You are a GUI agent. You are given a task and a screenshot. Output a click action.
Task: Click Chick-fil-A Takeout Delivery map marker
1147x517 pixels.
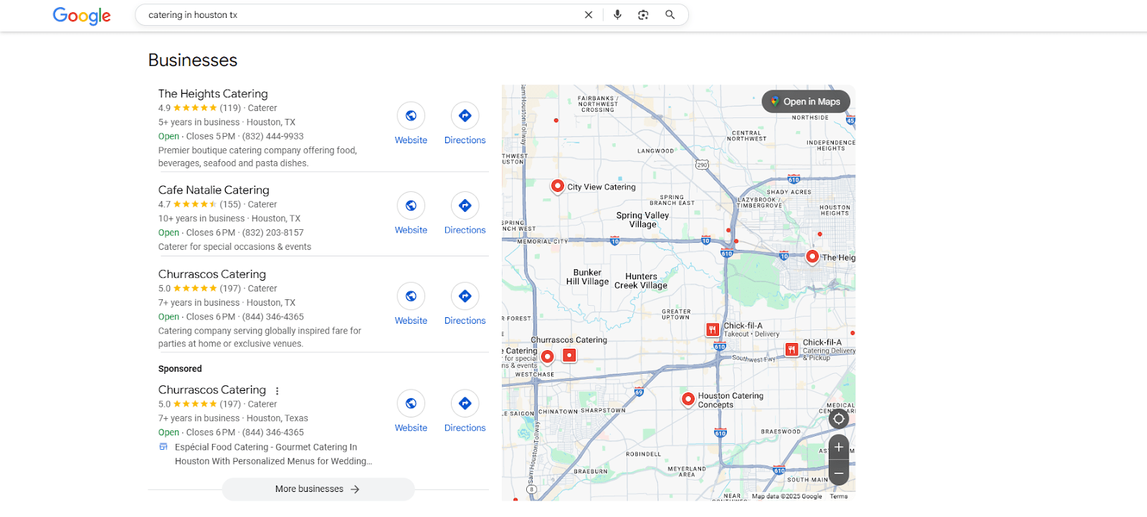(x=712, y=329)
